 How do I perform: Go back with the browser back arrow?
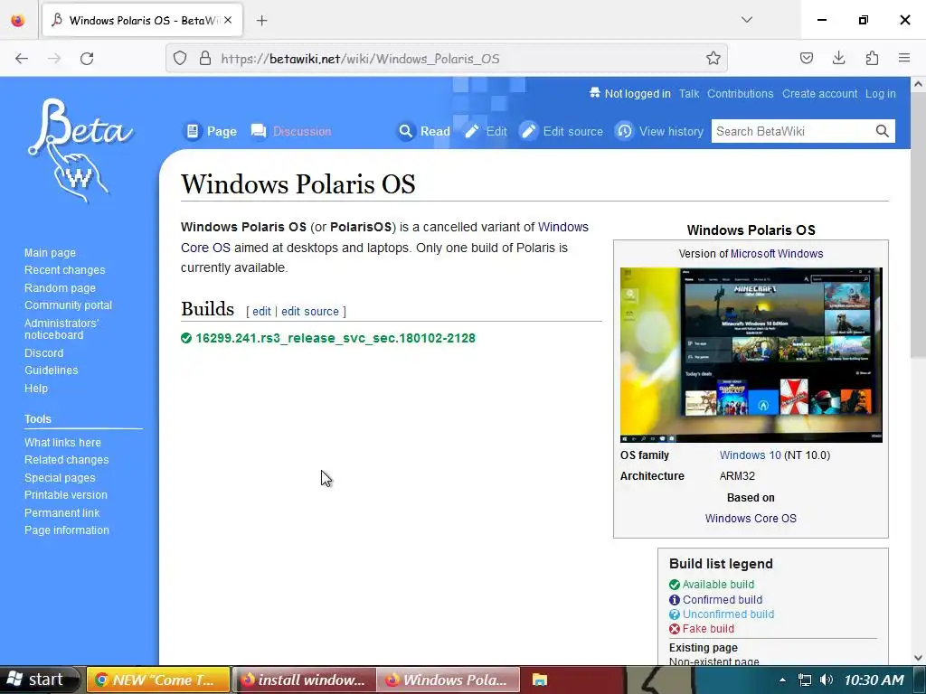click(22, 59)
